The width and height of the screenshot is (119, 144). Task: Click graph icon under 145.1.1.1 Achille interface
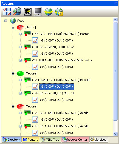35,133
